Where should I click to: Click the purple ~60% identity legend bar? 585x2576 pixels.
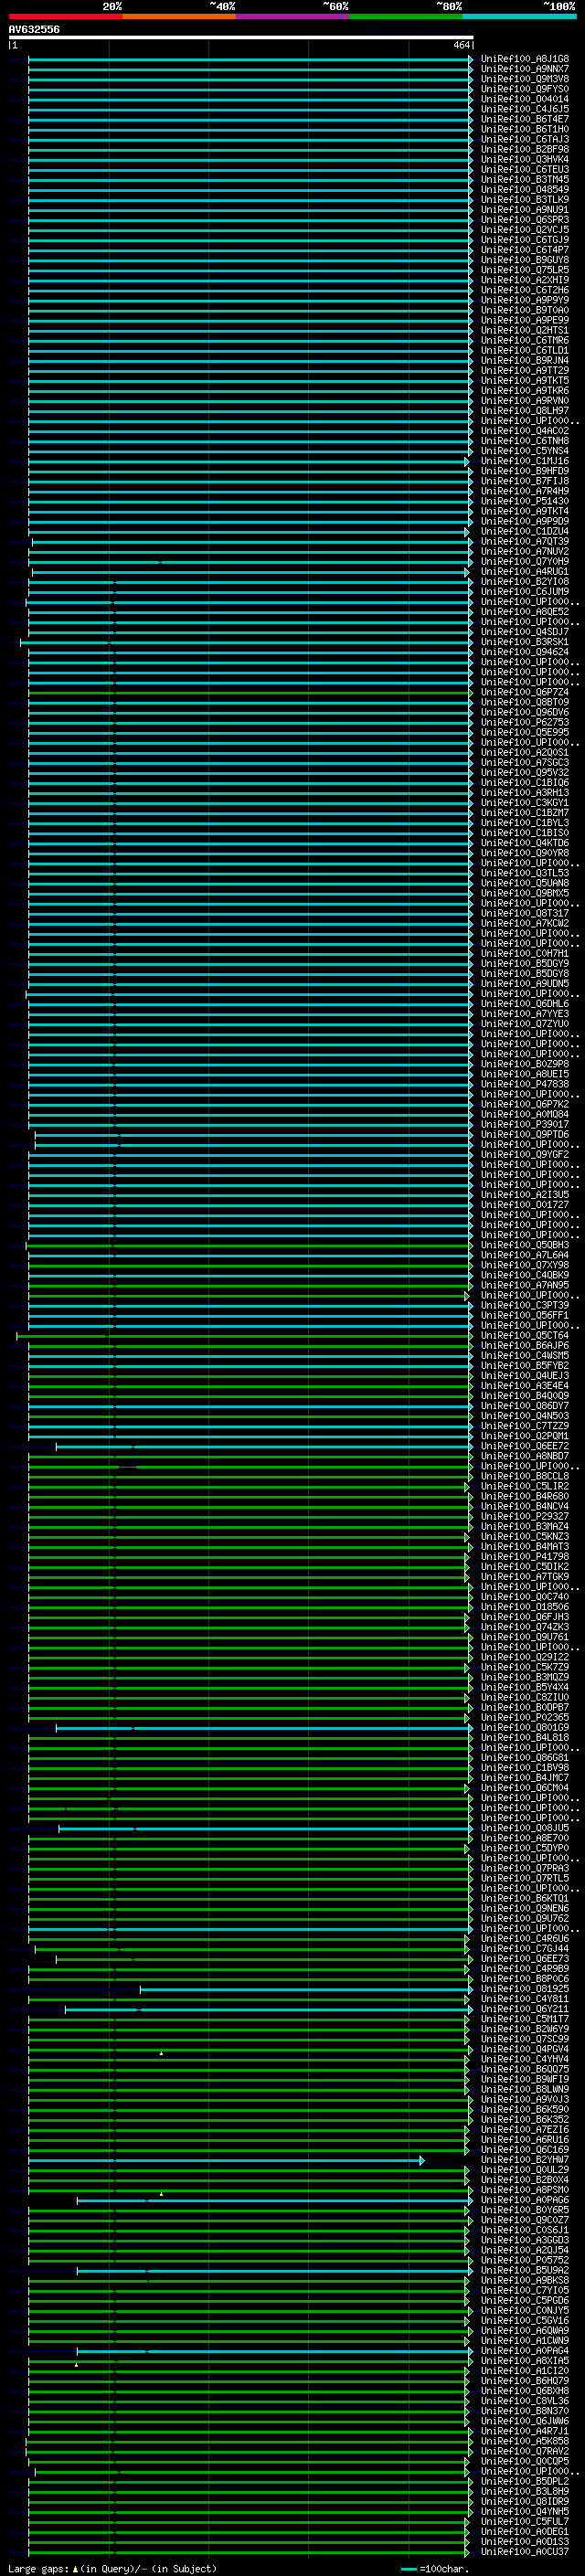click(293, 16)
